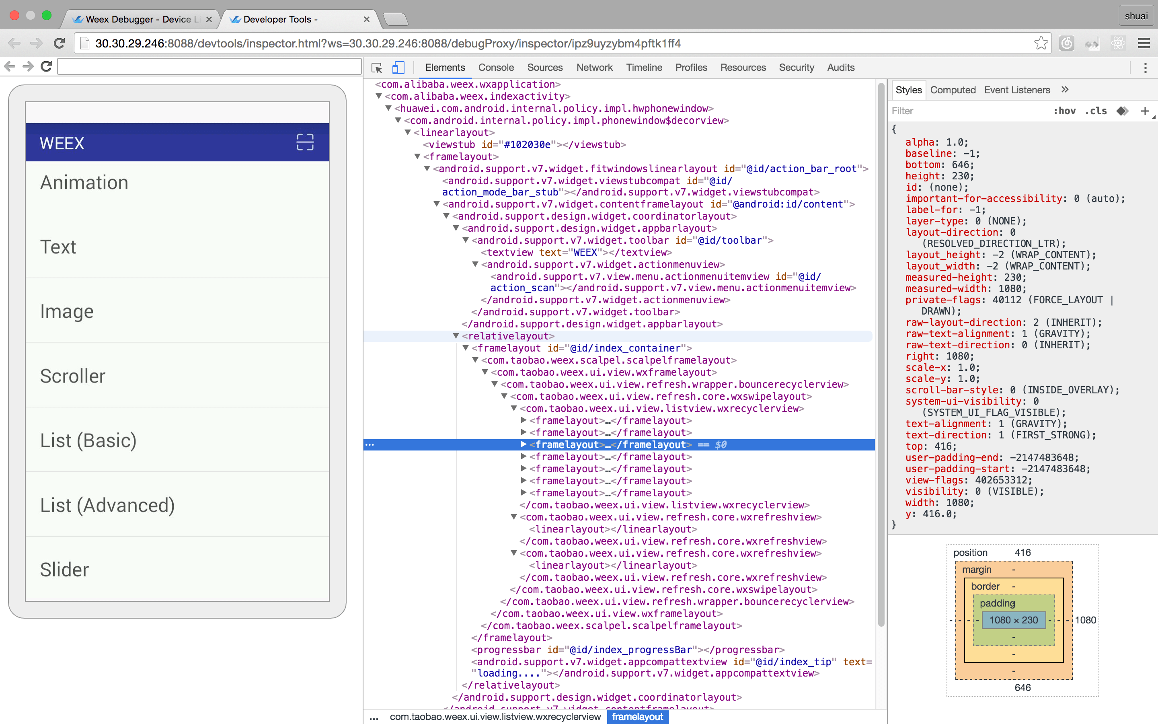The height and width of the screenshot is (724, 1158).
Task: Tap the Slider list item
Action: tap(177, 569)
